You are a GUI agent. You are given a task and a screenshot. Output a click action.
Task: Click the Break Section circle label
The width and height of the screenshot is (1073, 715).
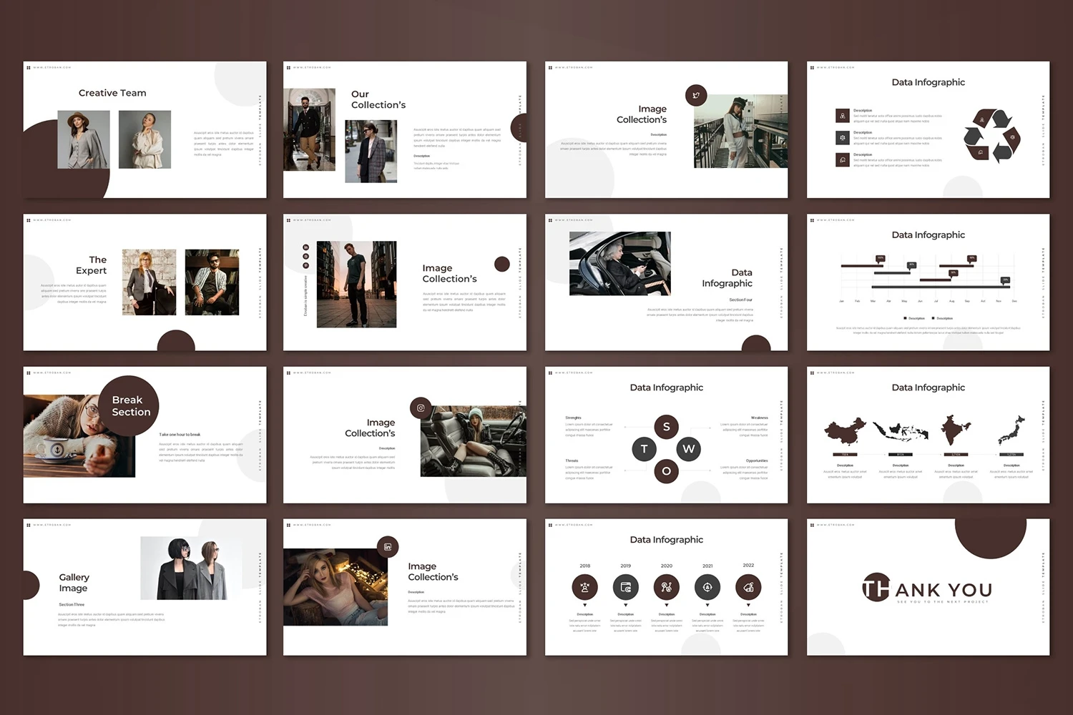point(130,405)
